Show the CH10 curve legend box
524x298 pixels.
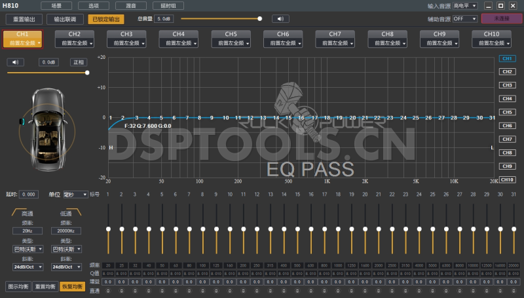tap(507, 179)
